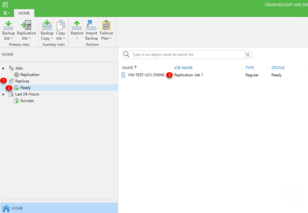Click the Ready replica icon in tree

[x=16, y=87]
